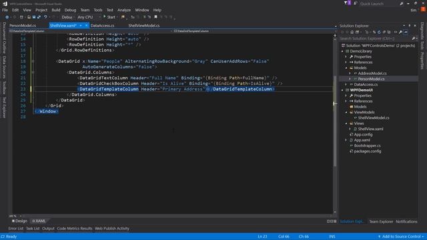Screen dimensions: 427x240
Task: Switch to the PersonModel.cs tab
Action: (x=23, y=25)
